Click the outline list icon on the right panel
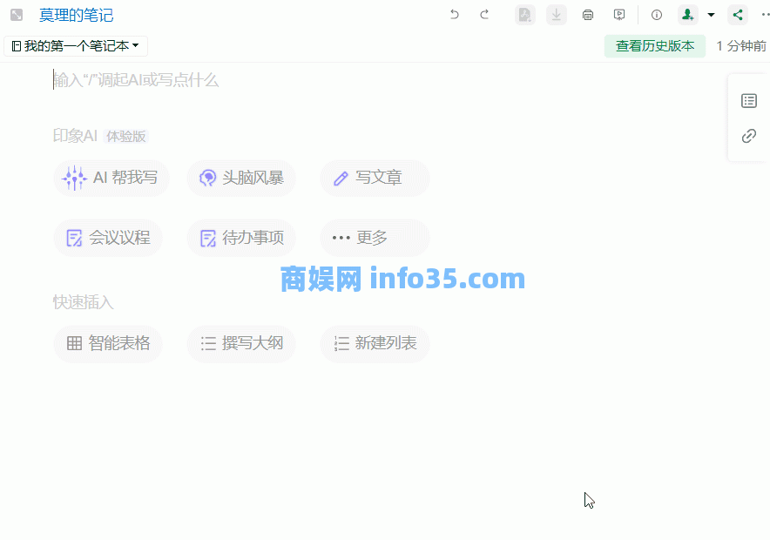The width and height of the screenshot is (770, 540). [749, 100]
